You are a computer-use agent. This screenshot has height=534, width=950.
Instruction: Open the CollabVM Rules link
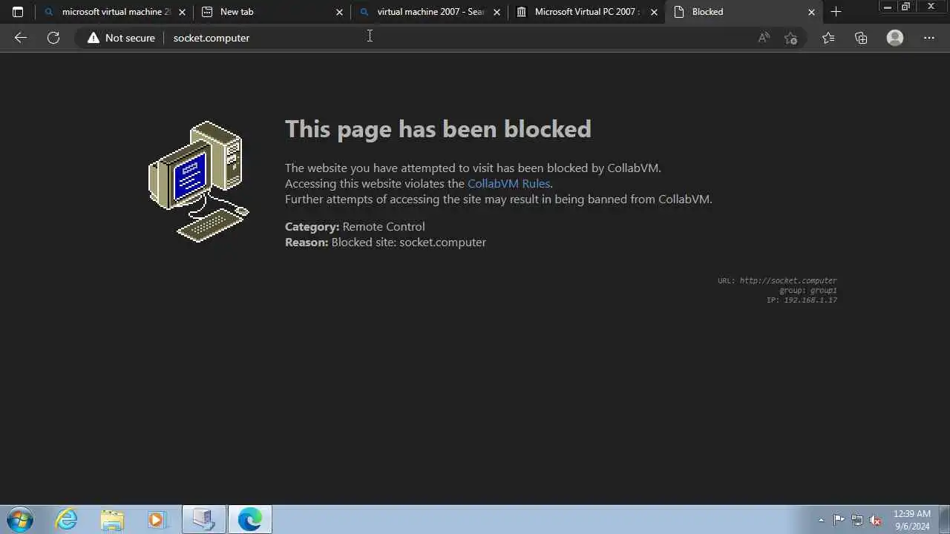point(508,183)
